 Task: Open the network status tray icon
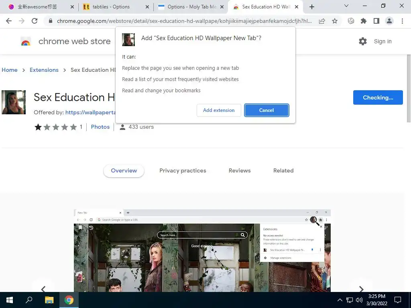tap(350, 300)
